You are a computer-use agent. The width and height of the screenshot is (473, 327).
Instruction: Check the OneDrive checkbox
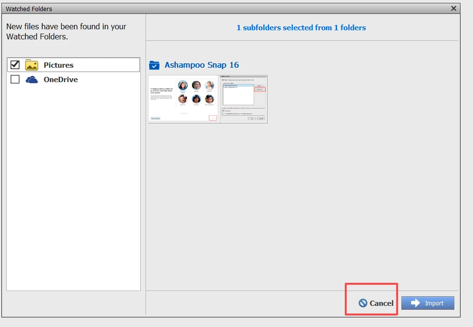pos(15,79)
